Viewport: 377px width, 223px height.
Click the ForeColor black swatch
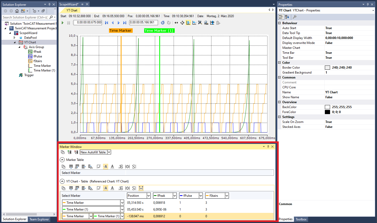point(327,112)
